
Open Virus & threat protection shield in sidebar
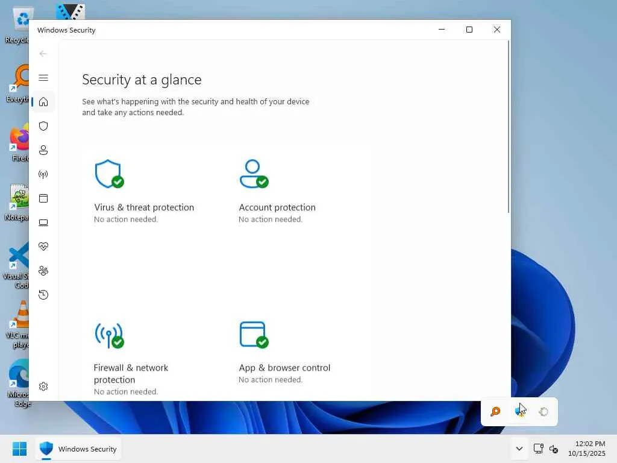pos(43,126)
